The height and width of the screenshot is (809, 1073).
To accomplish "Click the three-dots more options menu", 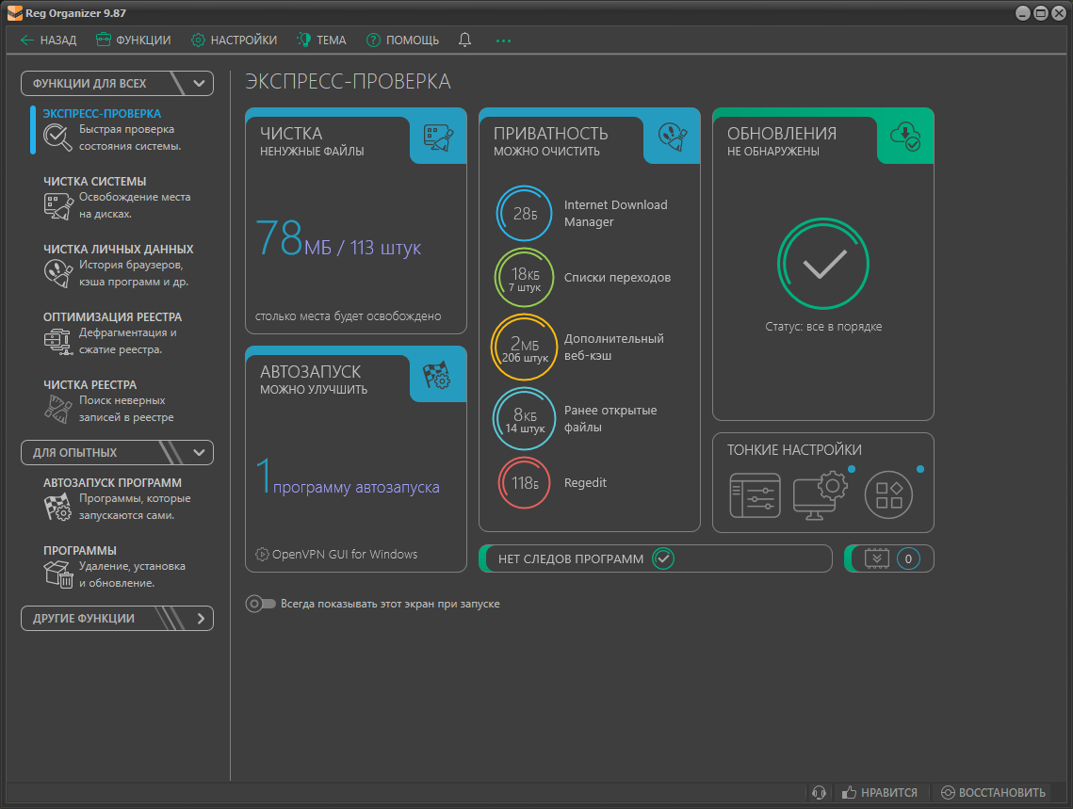I will 503,40.
